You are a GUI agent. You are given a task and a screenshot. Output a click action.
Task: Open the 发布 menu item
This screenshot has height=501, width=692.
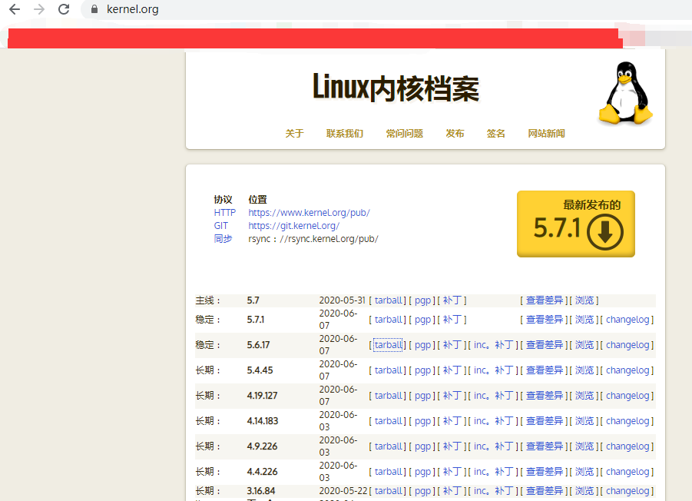[455, 133]
